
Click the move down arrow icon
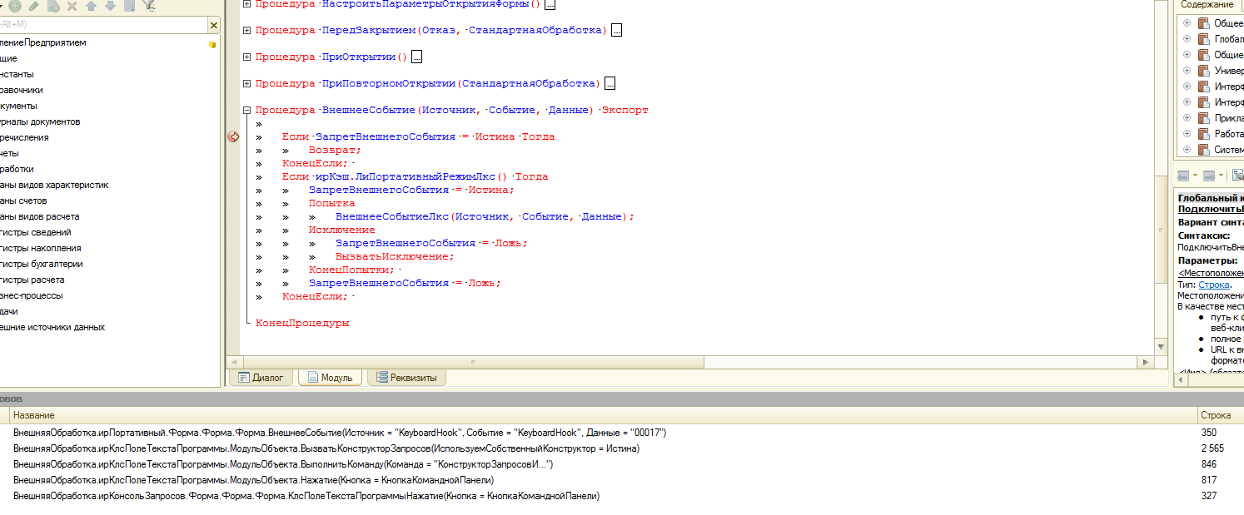click(x=110, y=6)
